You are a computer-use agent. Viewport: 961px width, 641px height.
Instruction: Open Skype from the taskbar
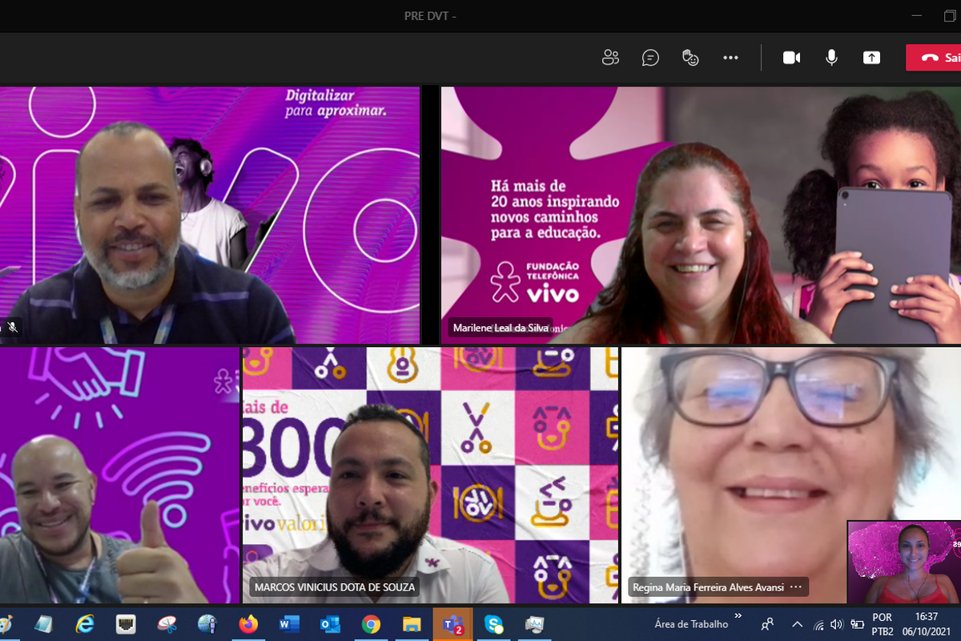click(493, 624)
